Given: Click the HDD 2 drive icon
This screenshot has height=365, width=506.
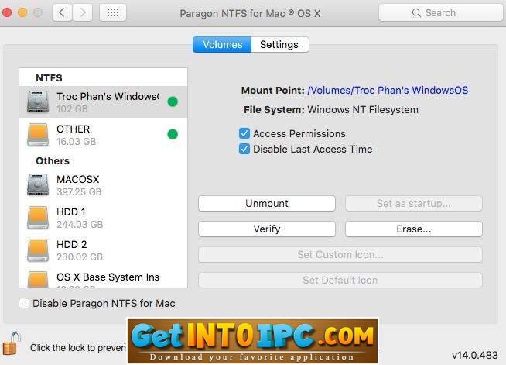Looking at the screenshot, I should tap(38, 250).
